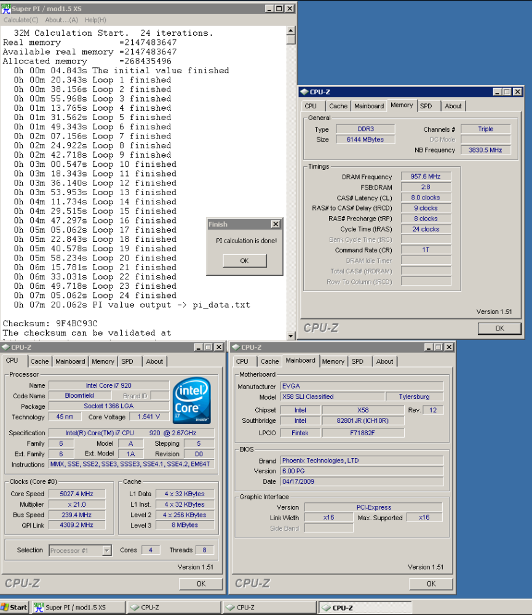Switch to About tab in the CPU-Z Mainboard window
The height and width of the screenshot is (615, 532).
point(385,361)
